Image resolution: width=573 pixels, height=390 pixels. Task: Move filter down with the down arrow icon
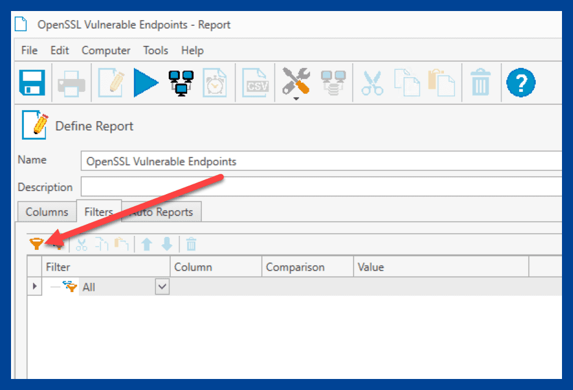tap(167, 244)
